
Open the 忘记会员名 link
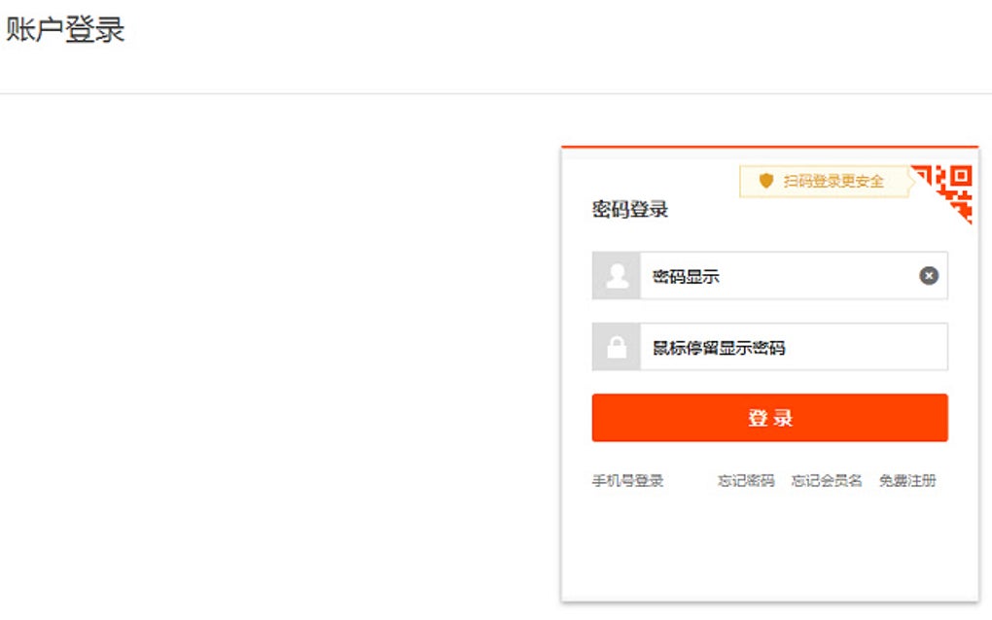pos(827,481)
